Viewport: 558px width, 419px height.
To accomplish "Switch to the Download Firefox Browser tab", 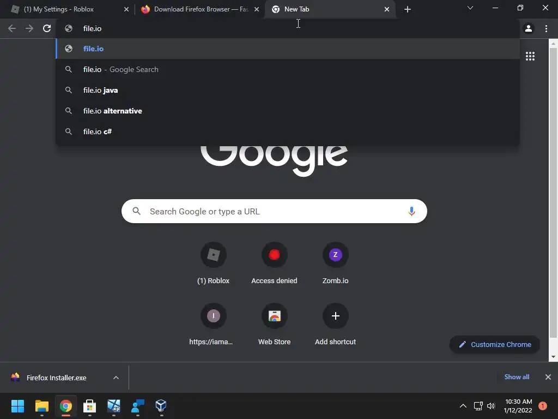I will (x=201, y=9).
